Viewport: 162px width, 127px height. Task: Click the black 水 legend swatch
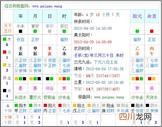[4, 91]
